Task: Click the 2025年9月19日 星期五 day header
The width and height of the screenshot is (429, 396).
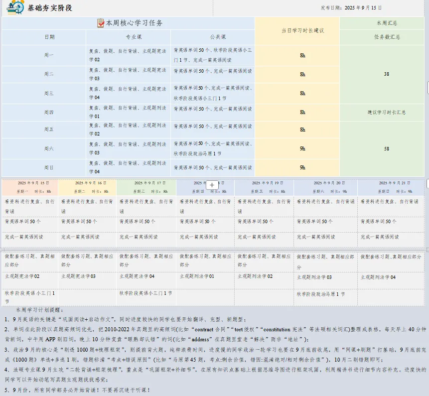Action: point(264,187)
